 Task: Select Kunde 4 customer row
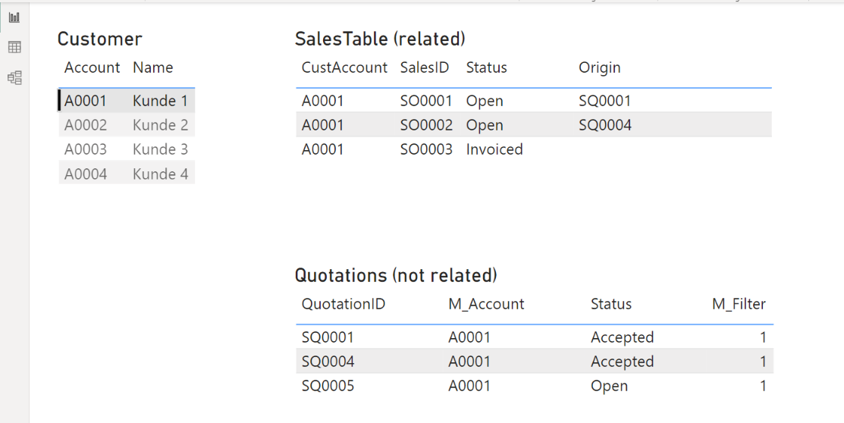[x=160, y=174]
